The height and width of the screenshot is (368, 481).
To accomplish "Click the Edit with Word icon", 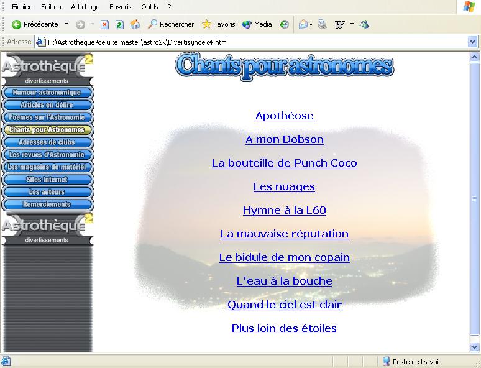I will click(339, 24).
